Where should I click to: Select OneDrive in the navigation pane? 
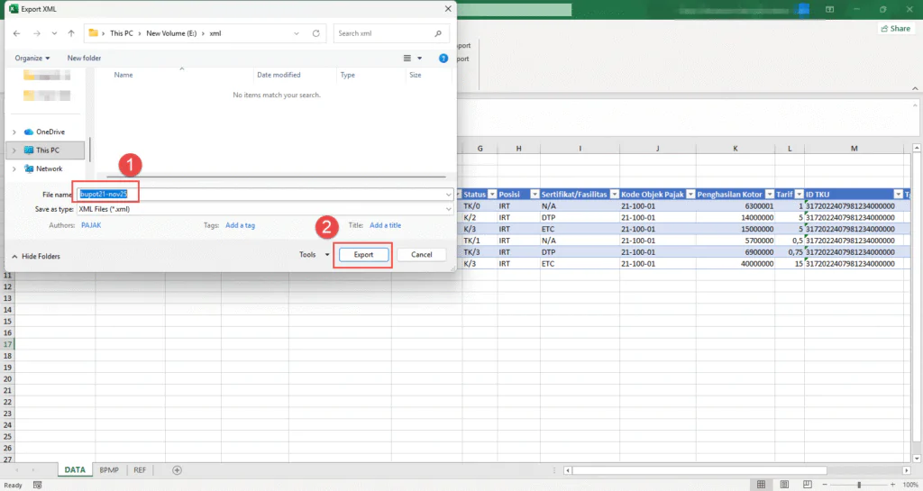pyautogui.click(x=45, y=132)
